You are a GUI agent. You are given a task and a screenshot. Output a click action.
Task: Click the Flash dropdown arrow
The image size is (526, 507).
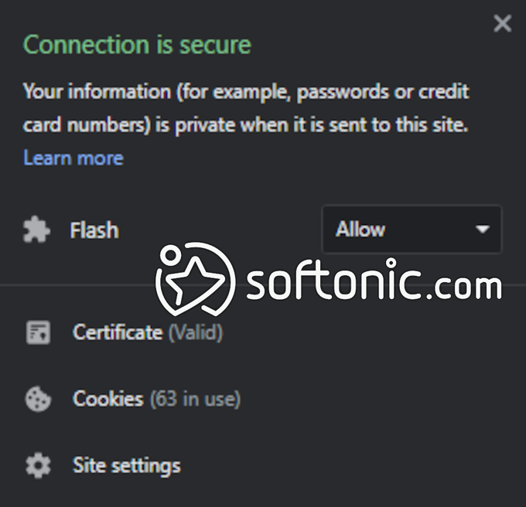tap(483, 230)
